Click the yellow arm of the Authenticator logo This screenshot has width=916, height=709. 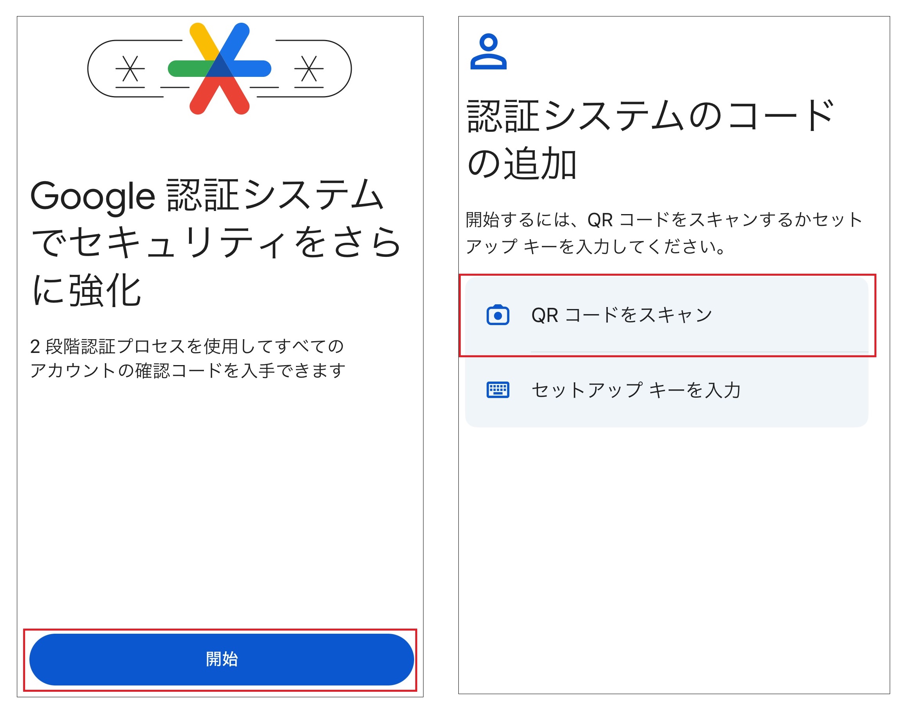click(x=204, y=42)
